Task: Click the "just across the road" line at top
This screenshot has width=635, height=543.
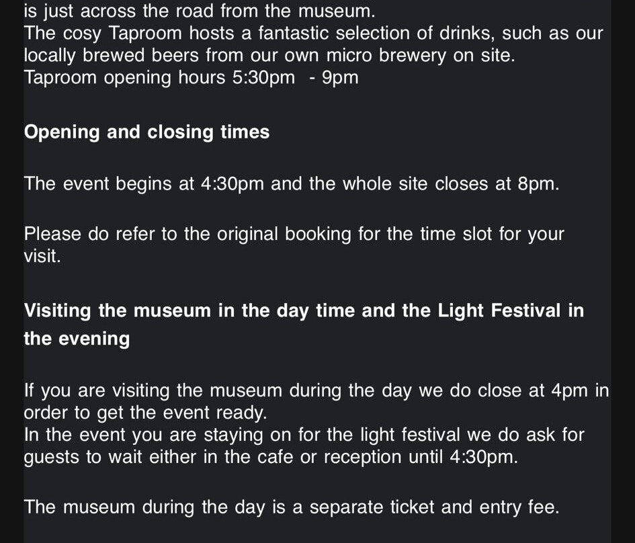Action: (x=200, y=11)
